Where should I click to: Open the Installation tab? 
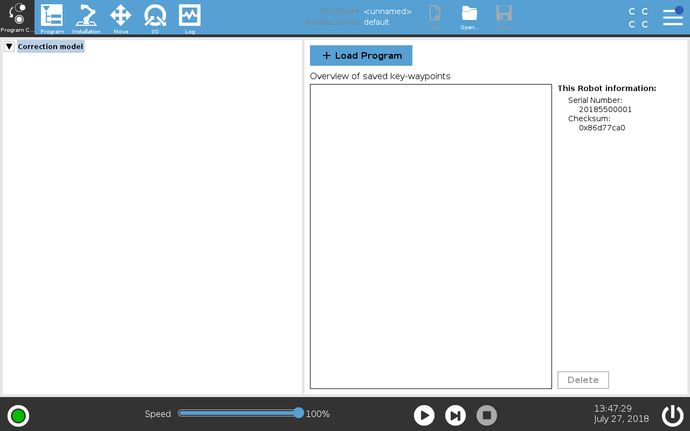tap(86, 17)
